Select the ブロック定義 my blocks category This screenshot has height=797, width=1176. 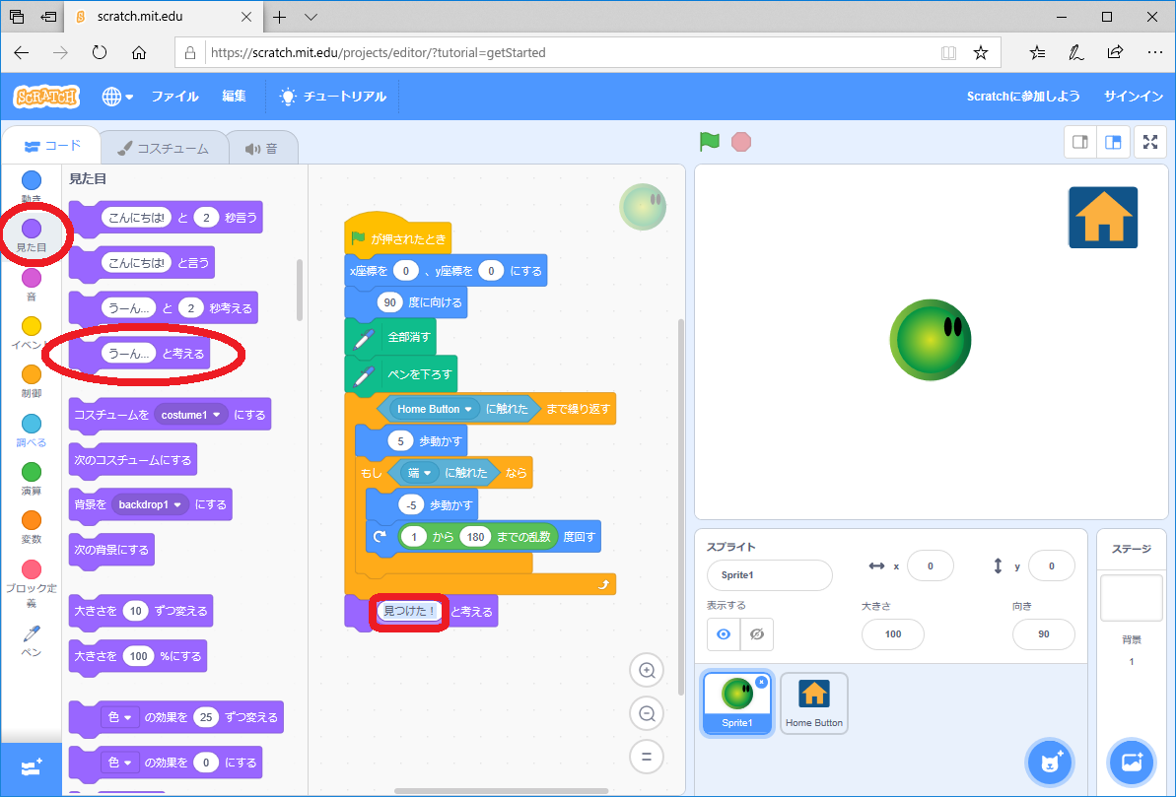tap(32, 584)
